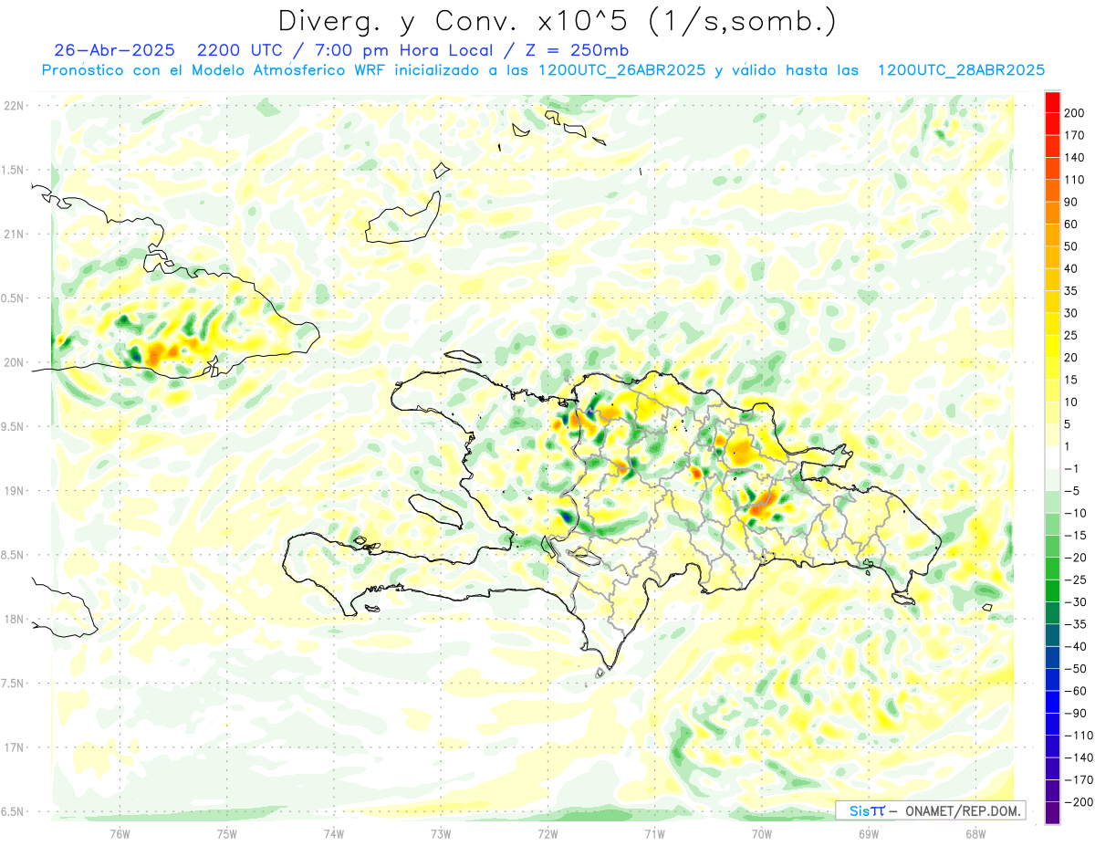The width and height of the screenshot is (1095, 846).
Task: Click longitude axis label '71W'
Action: pos(654,833)
